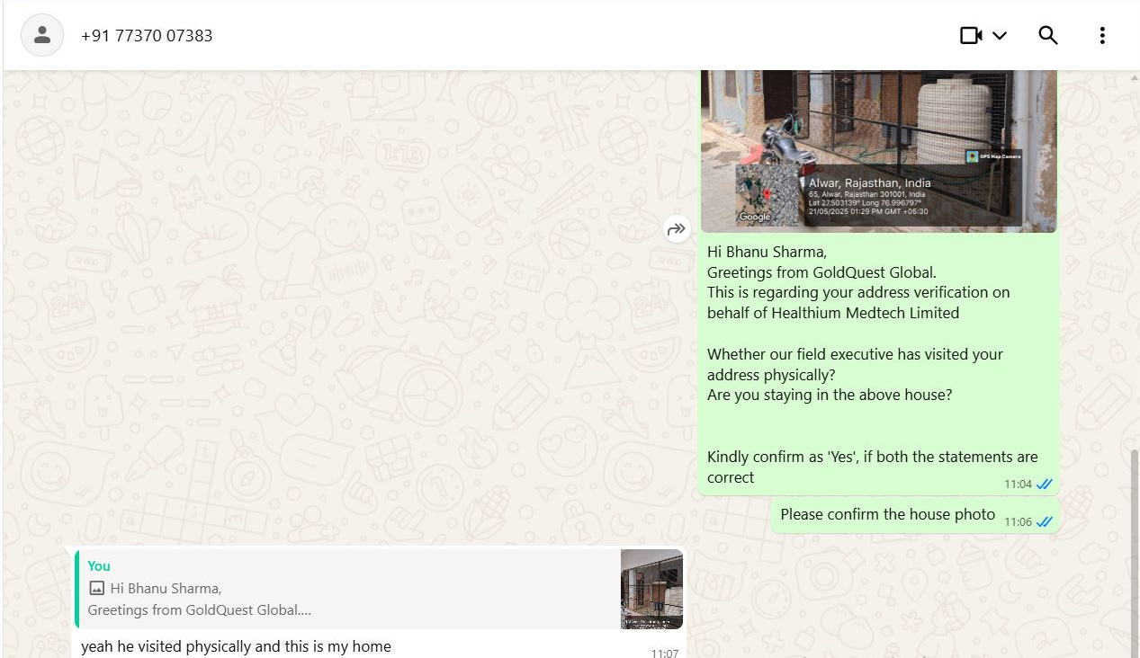Screen dimensions: 1140x658
Task: Select 'Please confirm the house photo' message
Action: (x=887, y=515)
